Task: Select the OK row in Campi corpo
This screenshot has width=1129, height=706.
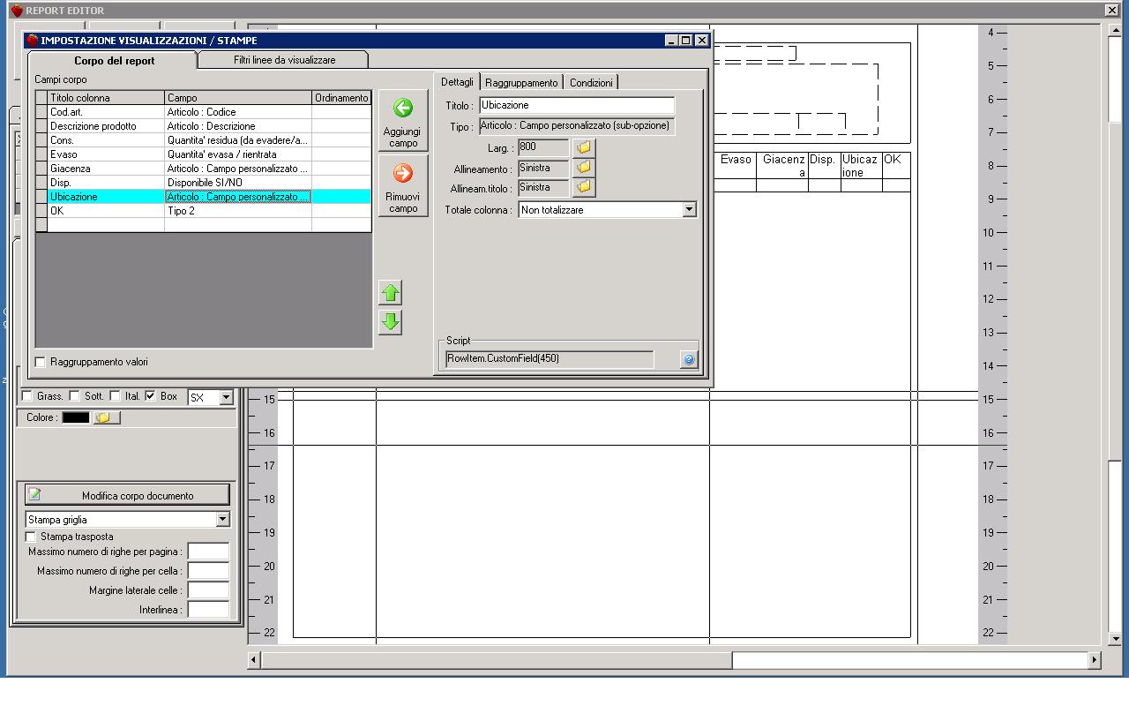Action: point(203,211)
